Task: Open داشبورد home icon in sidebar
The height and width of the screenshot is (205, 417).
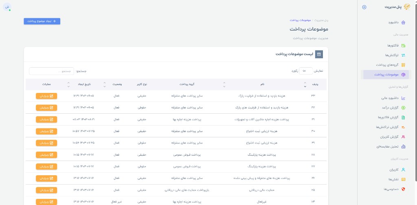Action: pos(403,22)
